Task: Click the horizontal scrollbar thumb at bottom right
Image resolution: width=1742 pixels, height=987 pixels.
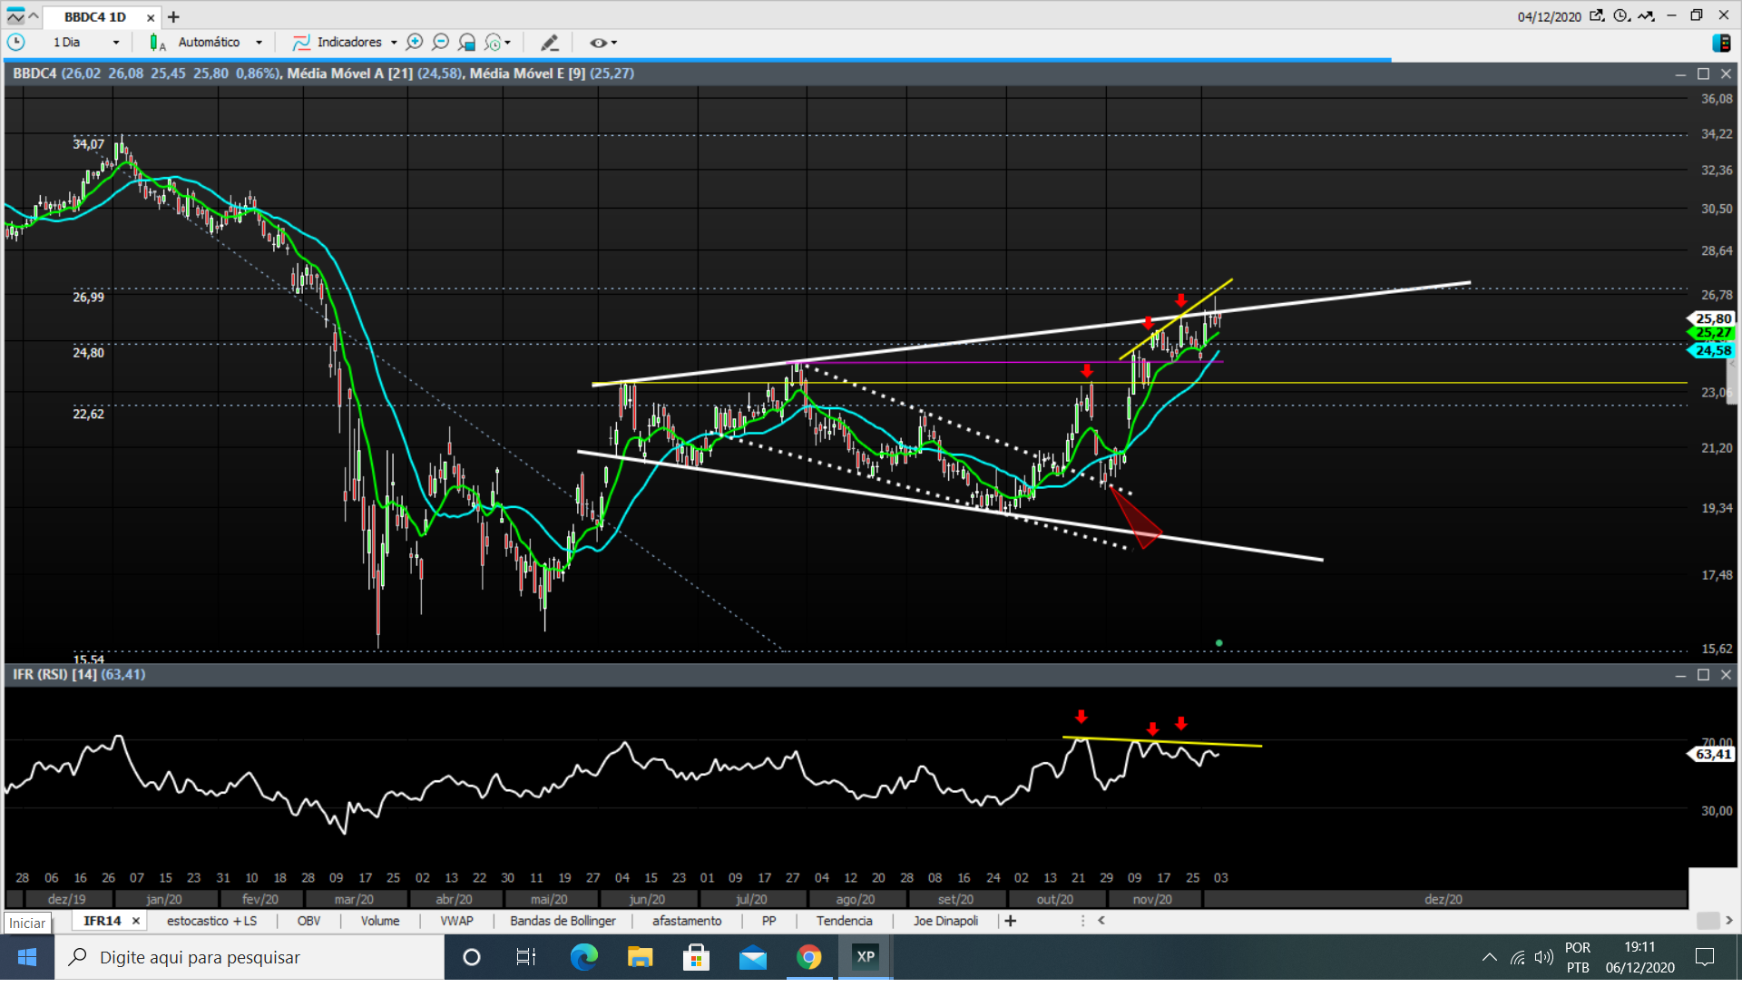Action: (x=1707, y=921)
